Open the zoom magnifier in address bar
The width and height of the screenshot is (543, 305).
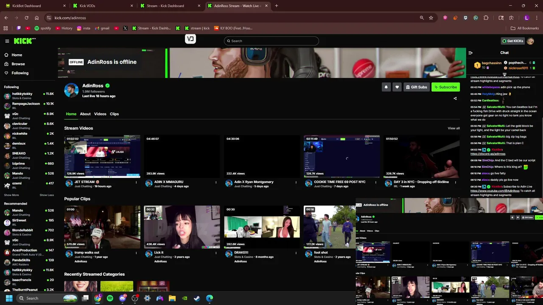point(422,18)
